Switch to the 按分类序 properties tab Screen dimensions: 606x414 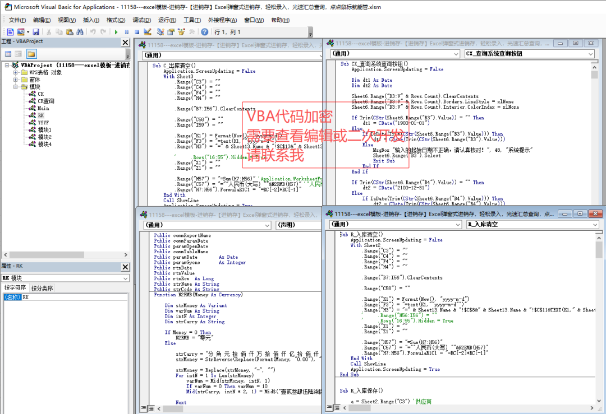click(x=42, y=288)
